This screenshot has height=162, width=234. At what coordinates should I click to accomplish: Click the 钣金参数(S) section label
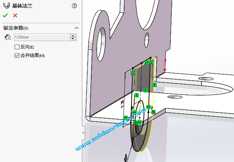pyautogui.click(x=16, y=28)
